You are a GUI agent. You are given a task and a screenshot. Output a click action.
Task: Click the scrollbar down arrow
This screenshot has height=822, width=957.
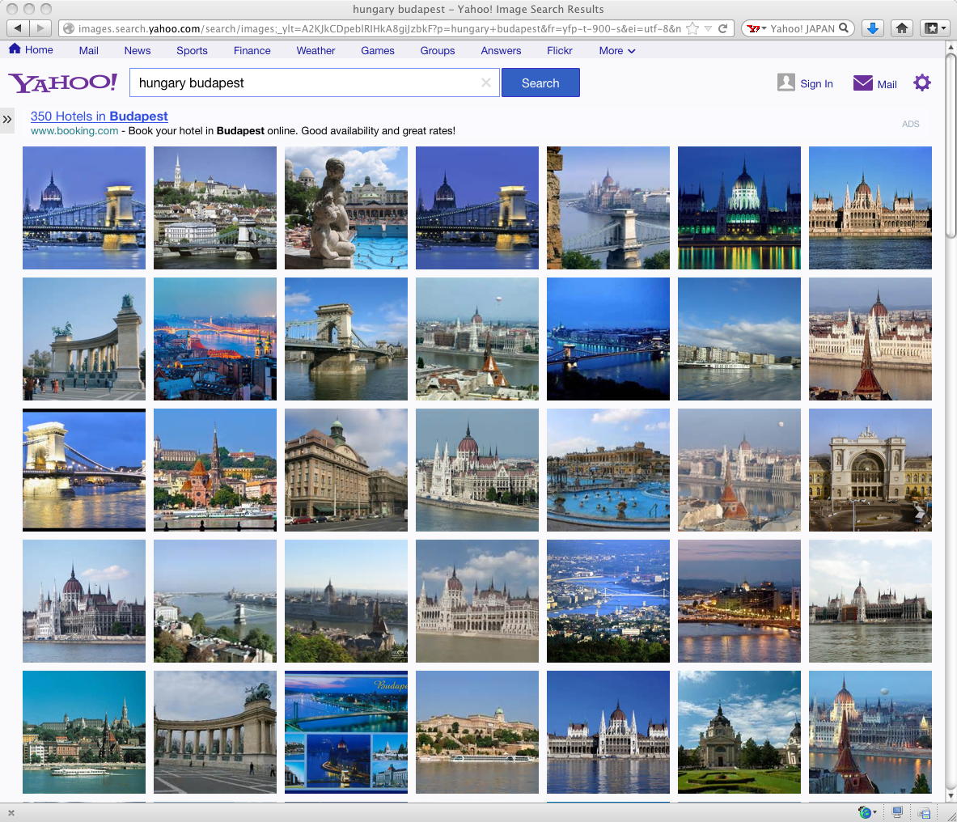(951, 796)
